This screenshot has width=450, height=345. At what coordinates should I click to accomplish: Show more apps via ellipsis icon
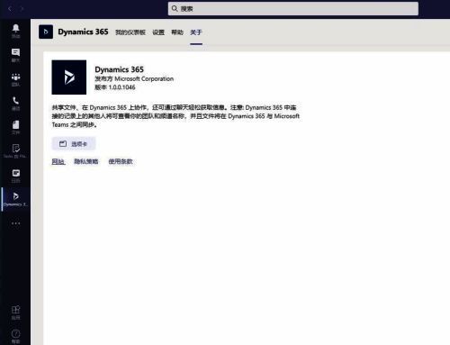point(15,223)
